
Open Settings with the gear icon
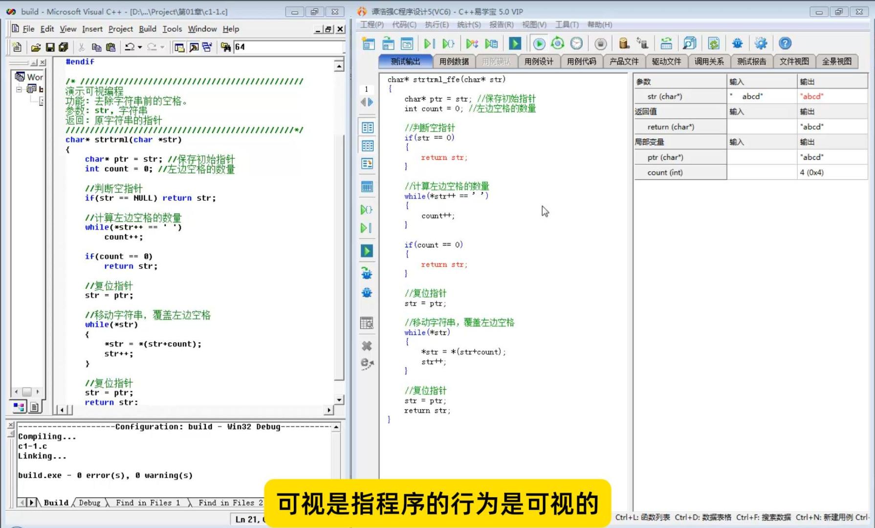point(761,44)
